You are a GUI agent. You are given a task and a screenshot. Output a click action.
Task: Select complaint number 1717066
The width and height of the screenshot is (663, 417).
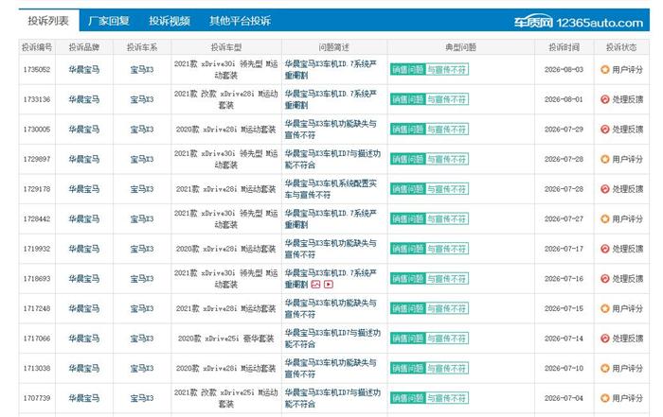(37, 339)
